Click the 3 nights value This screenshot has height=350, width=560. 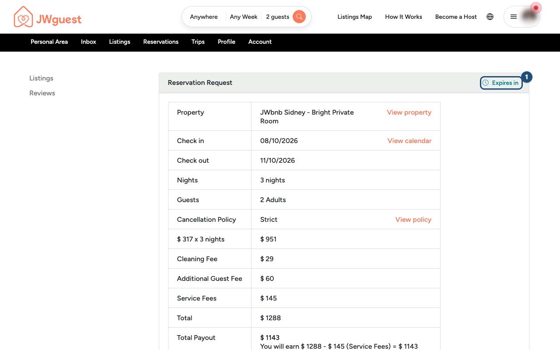273,180
